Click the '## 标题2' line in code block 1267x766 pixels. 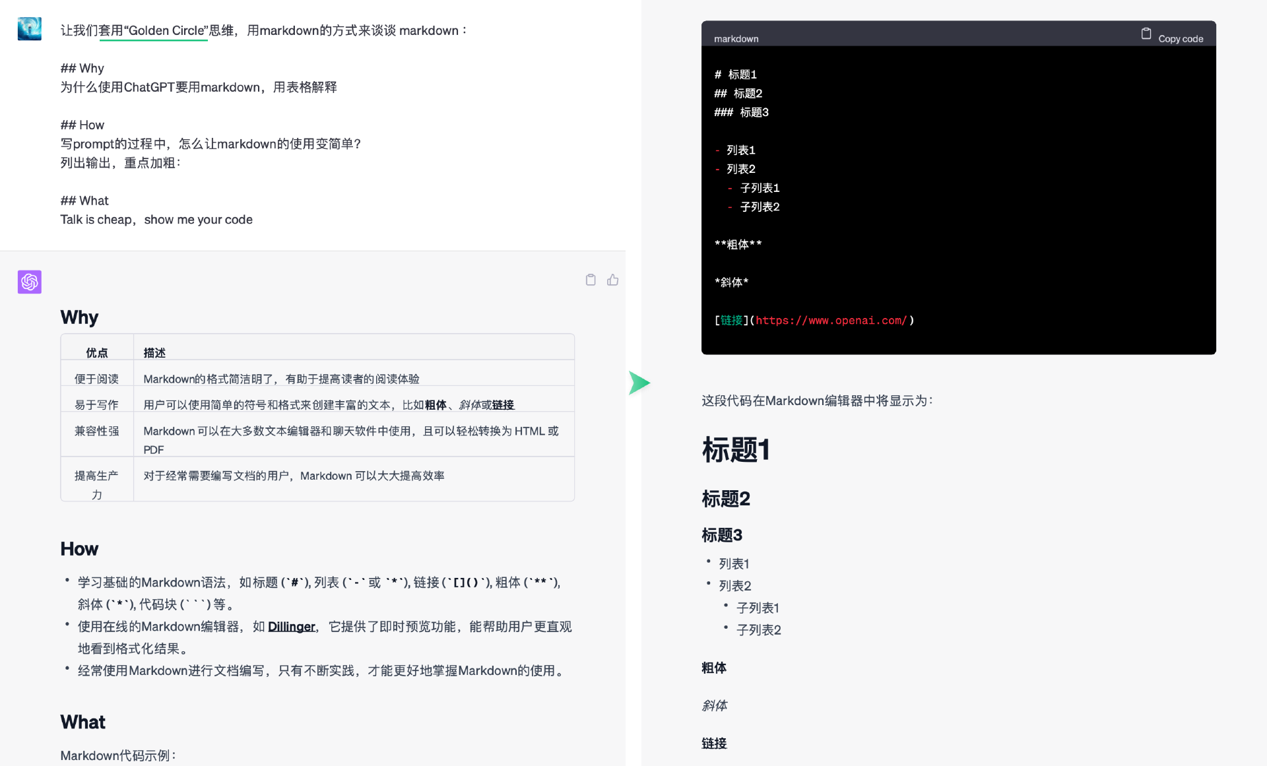[738, 94]
